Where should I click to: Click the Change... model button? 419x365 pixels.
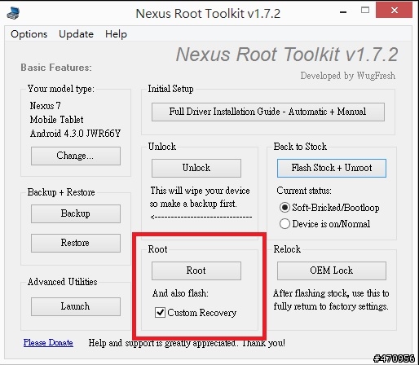pyautogui.click(x=76, y=156)
